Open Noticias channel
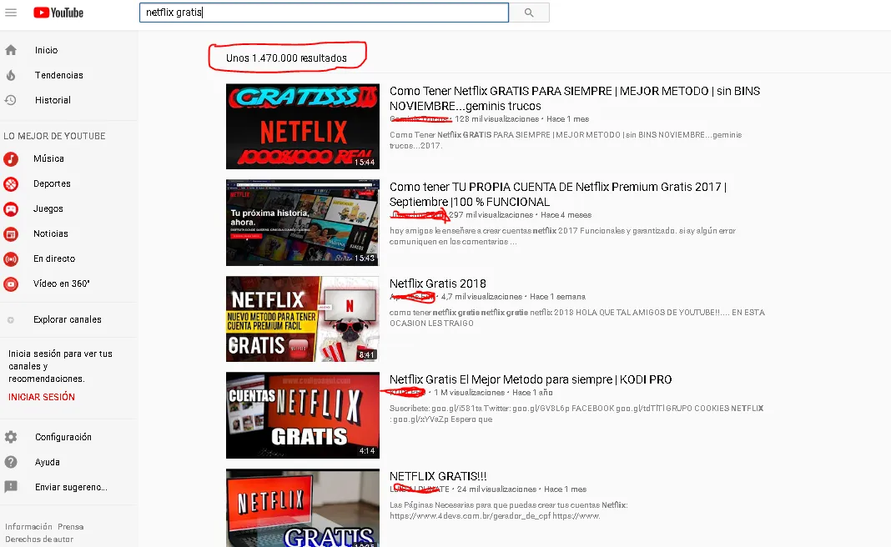891x547 pixels. tap(51, 233)
